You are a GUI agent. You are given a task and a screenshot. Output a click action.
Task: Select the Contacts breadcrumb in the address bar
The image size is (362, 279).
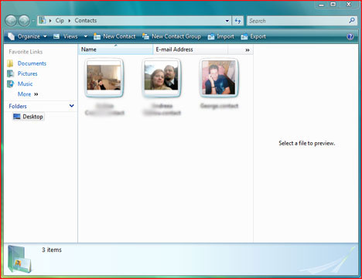tap(86, 20)
